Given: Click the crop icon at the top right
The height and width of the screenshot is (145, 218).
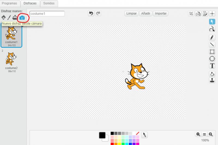Looking at the screenshot, I should (x=191, y=14).
